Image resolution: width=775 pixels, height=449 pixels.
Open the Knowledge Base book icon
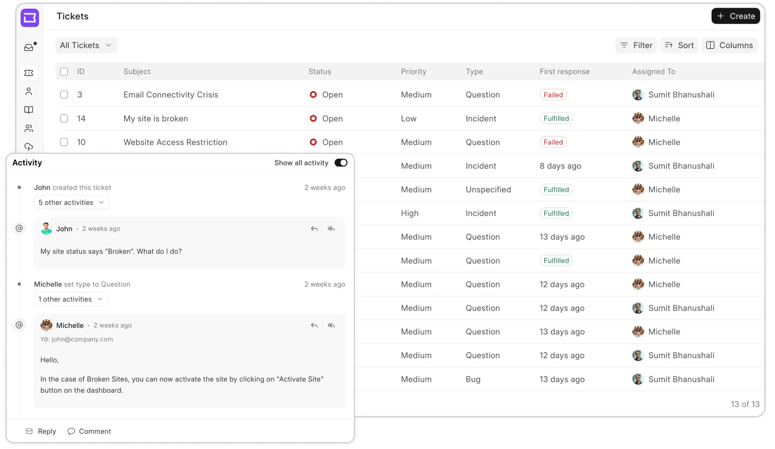pyautogui.click(x=29, y=110)
